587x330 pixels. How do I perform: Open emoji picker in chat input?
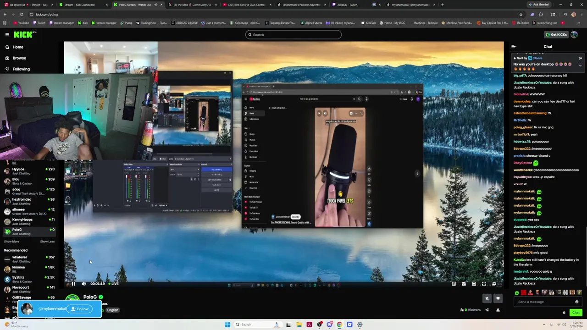(x=577, y=302)
